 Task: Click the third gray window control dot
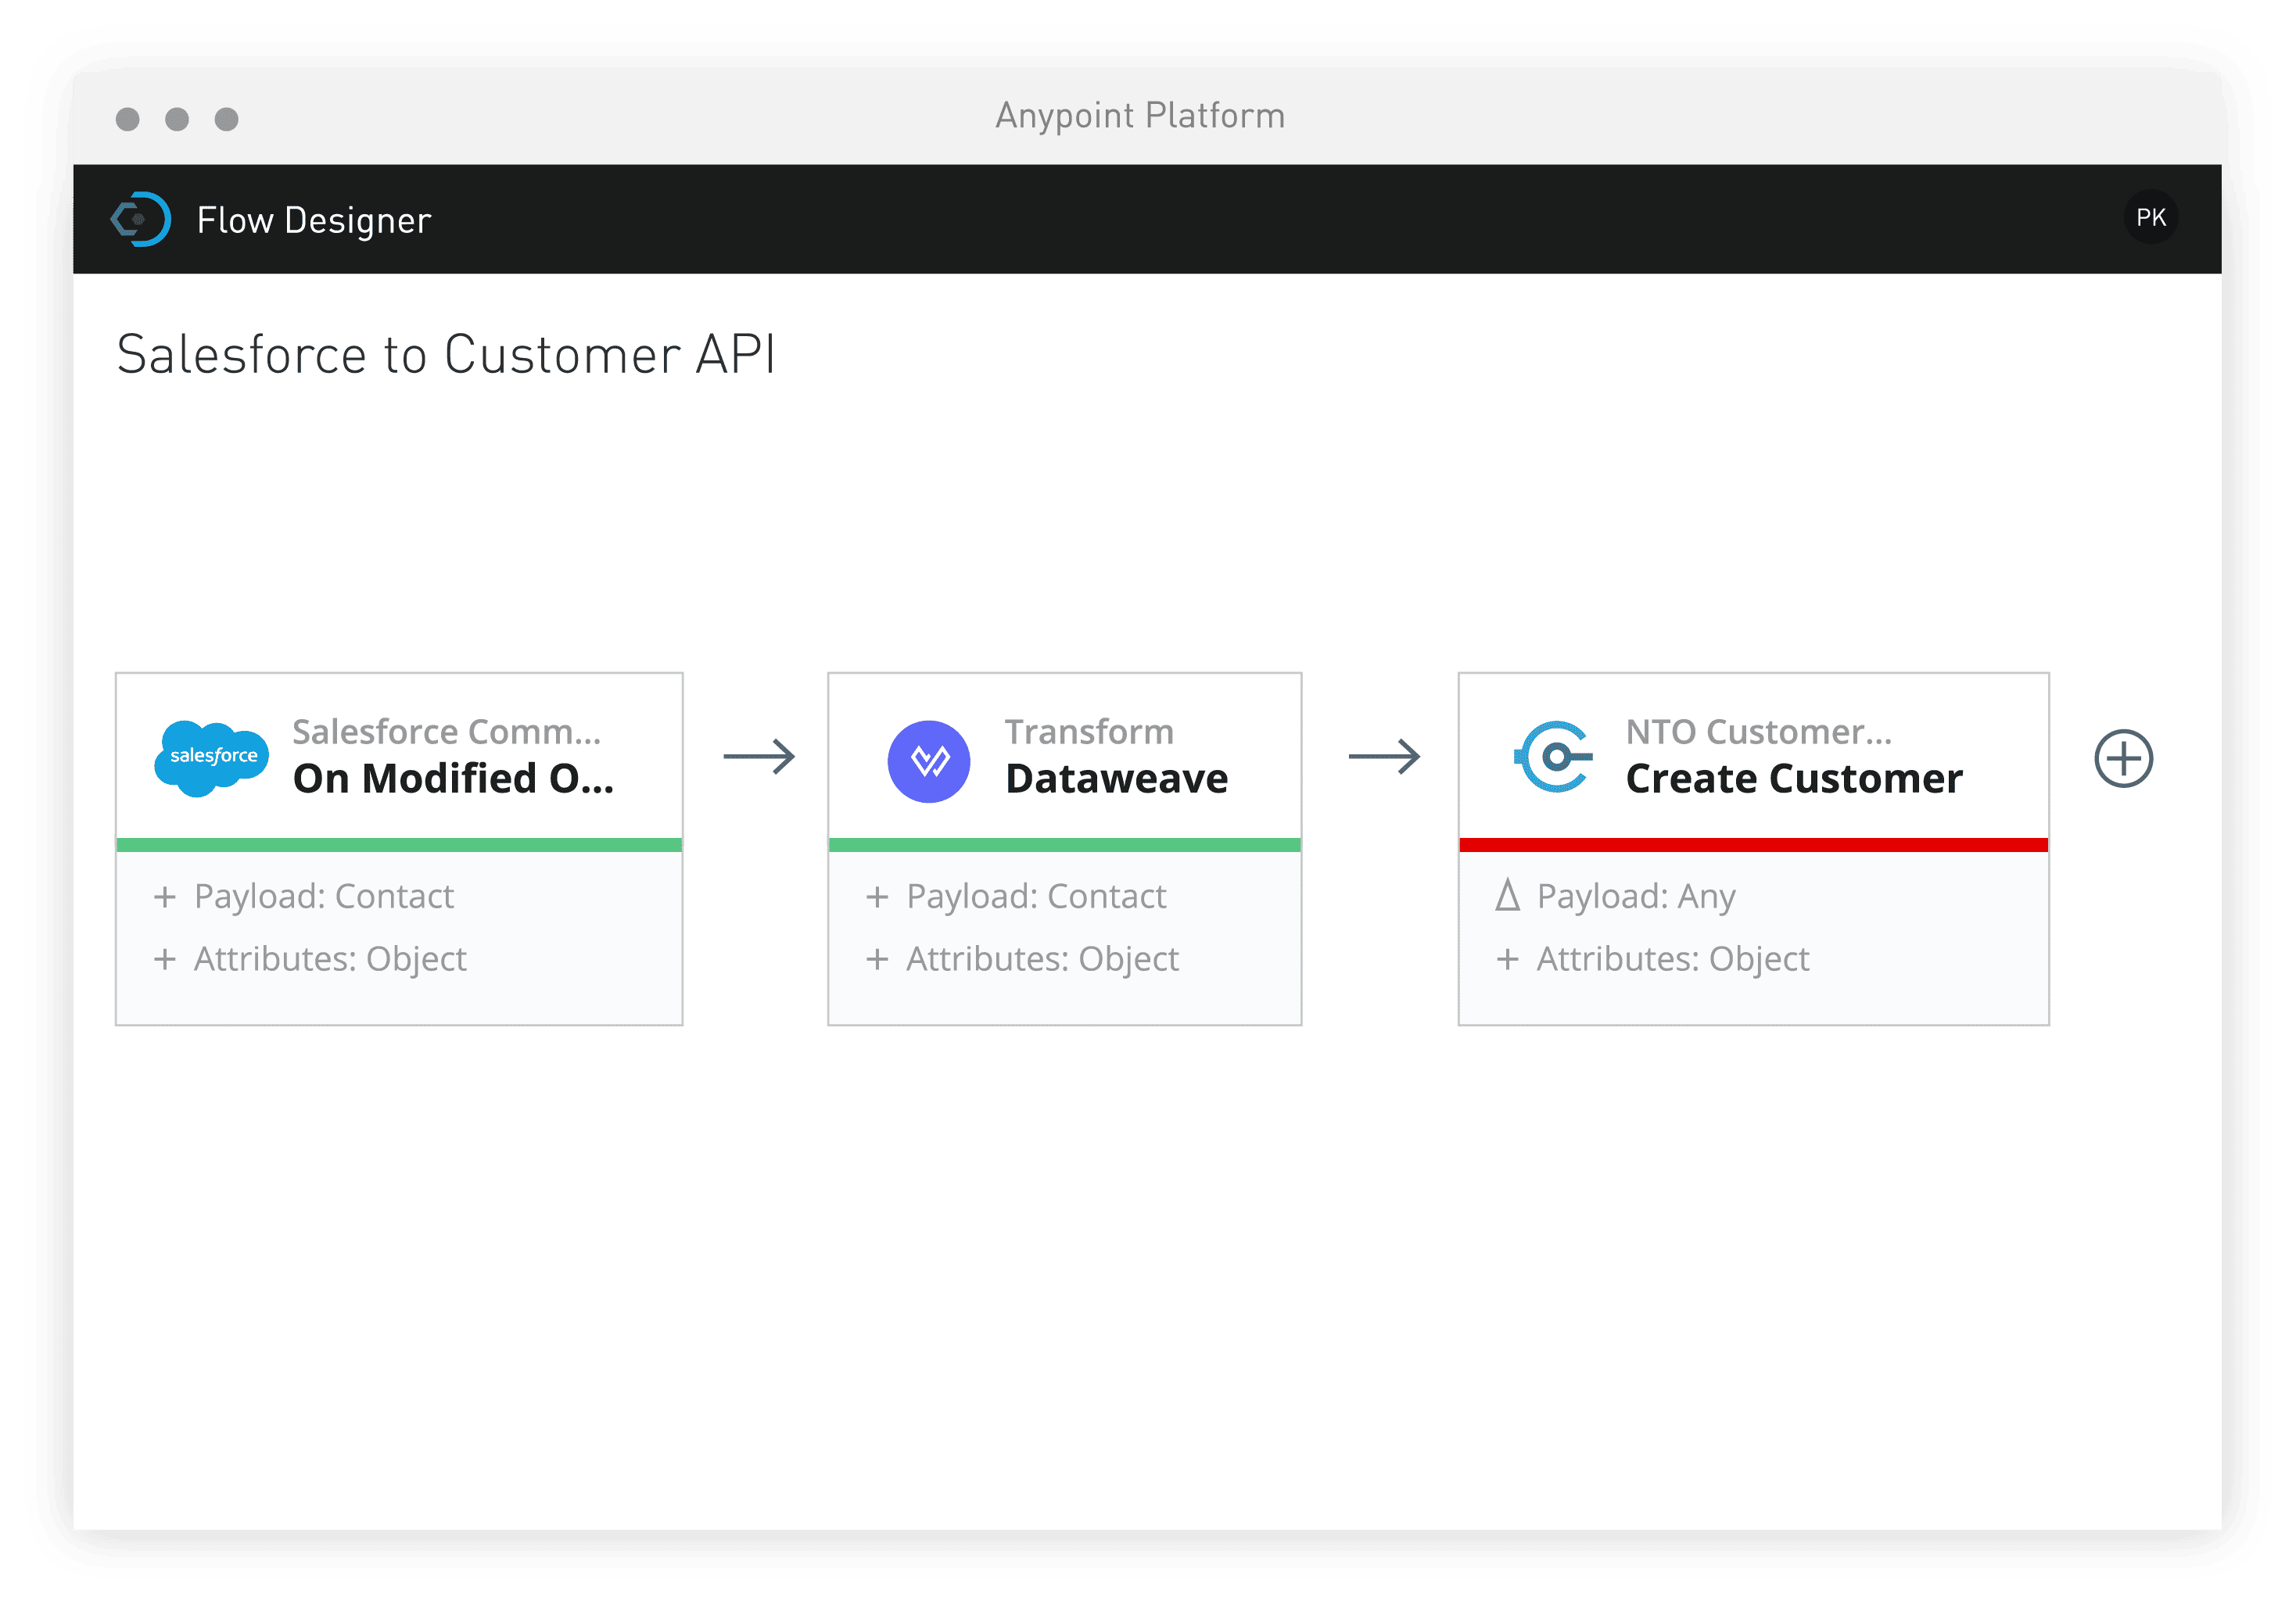pos(227,119)
